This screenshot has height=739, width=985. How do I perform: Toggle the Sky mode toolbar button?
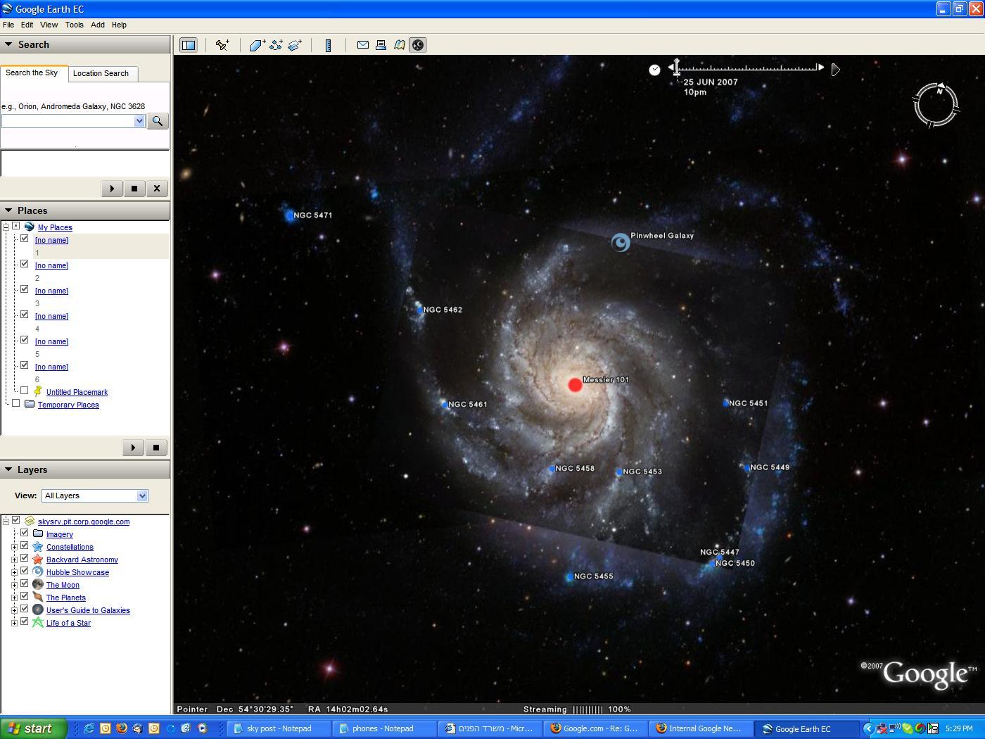pyautogui.click(x=417, y=45)
